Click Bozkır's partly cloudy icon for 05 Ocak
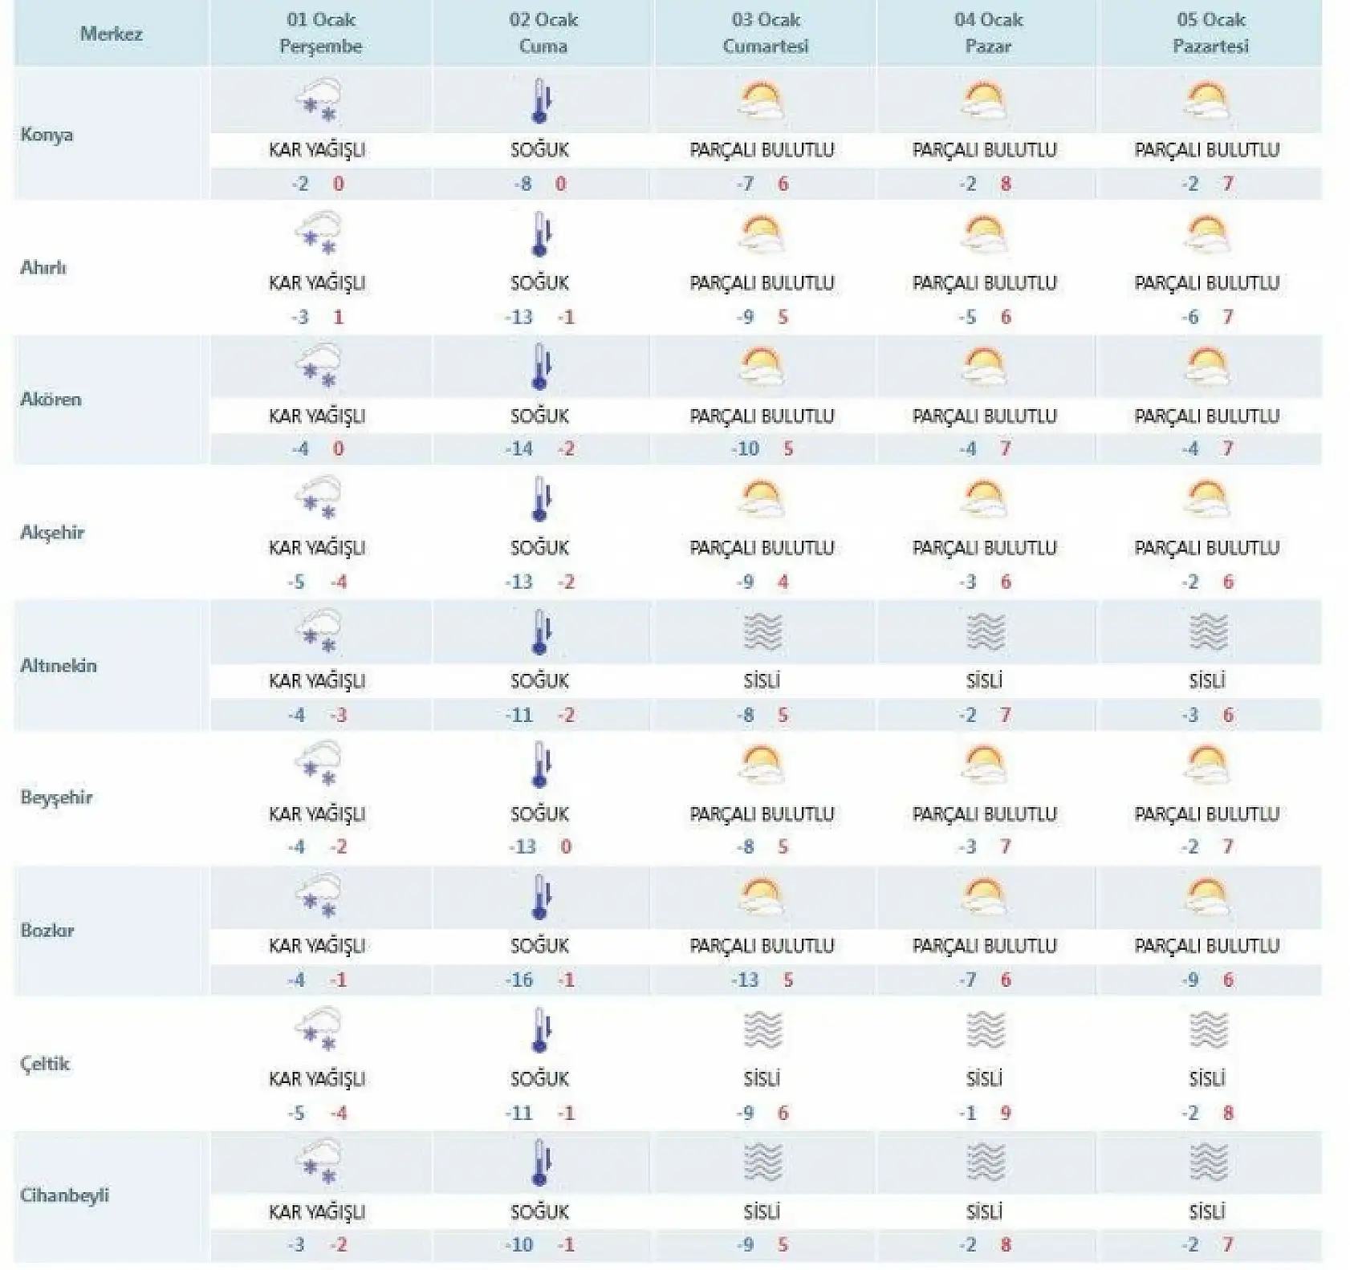Viewport: 1350px width, 1270px height. [1208, 897]
